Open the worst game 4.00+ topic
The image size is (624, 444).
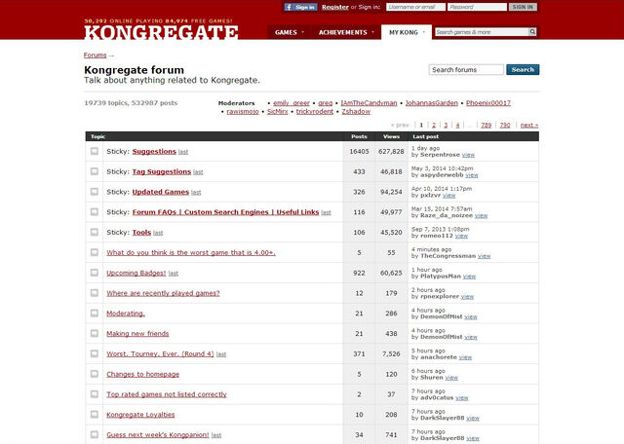[x=191, y=253]
